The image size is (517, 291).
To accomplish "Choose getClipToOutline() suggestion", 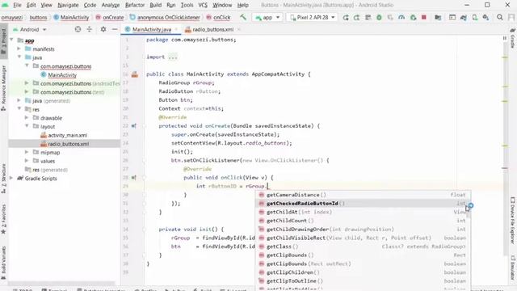I will tap(363, 280).
